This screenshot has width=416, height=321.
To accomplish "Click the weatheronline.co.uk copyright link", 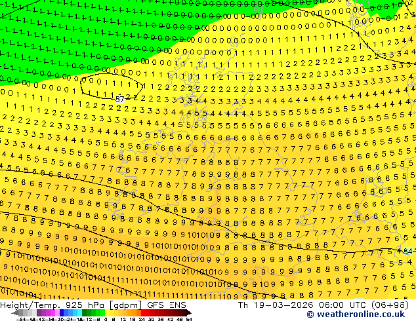I will click(356, 314).
